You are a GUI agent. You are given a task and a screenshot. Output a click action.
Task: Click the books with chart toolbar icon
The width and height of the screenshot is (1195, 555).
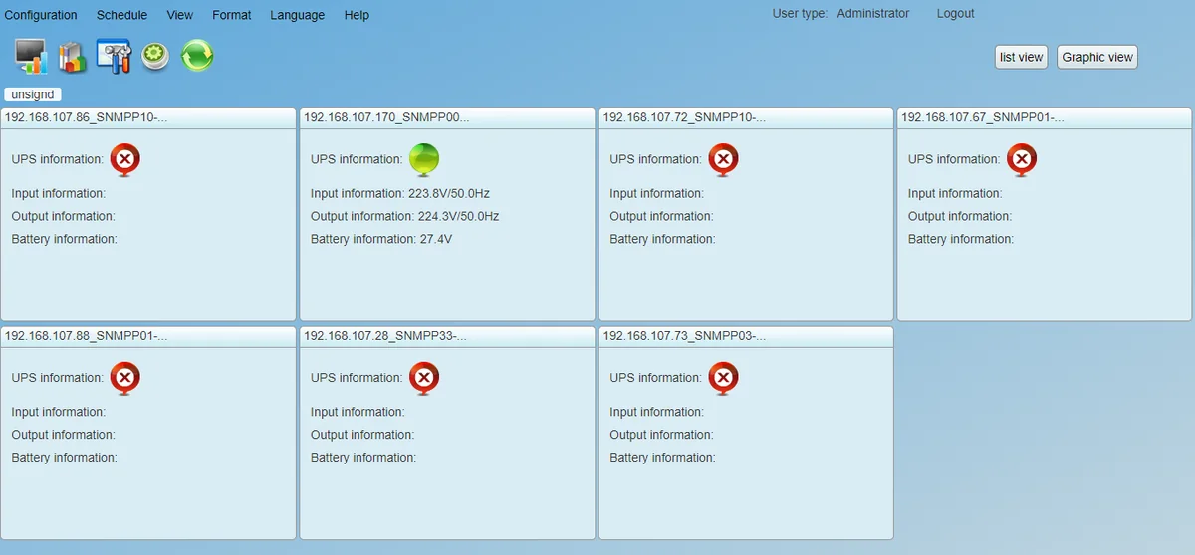pos(73,58)
